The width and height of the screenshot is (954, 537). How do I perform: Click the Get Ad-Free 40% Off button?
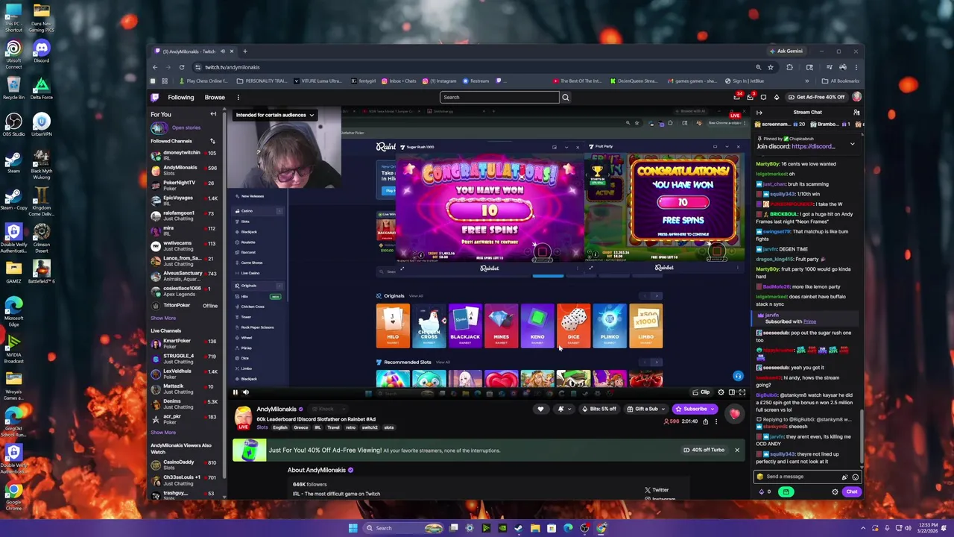(817, 97)
